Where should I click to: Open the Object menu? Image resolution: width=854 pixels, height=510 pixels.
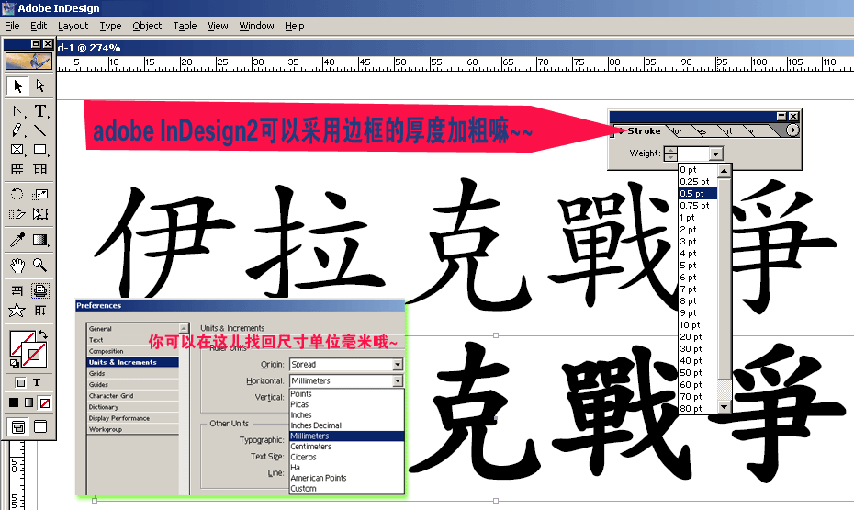coord(147,26)
